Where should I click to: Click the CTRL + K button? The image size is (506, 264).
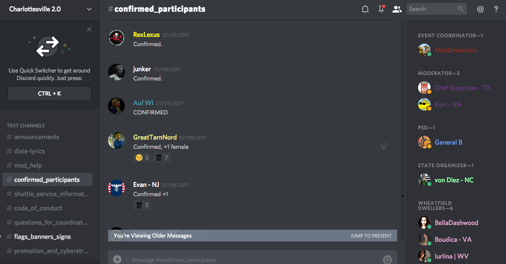pyautogui.click(x=49, y=93)
